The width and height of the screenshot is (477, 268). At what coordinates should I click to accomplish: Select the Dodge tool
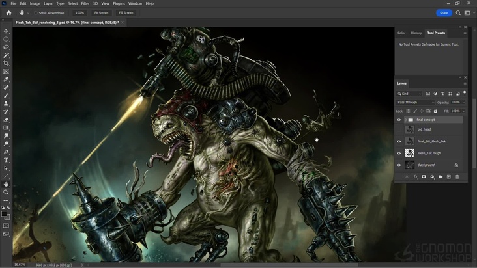click(x=6, y=144)
